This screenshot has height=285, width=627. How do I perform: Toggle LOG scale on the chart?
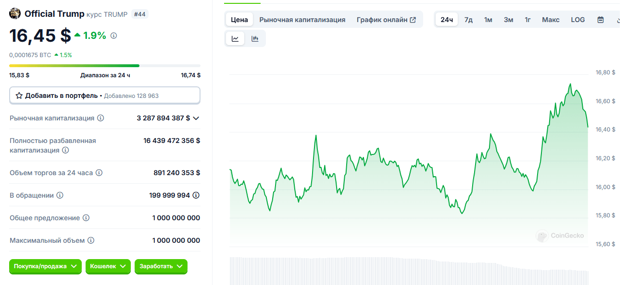578,20
